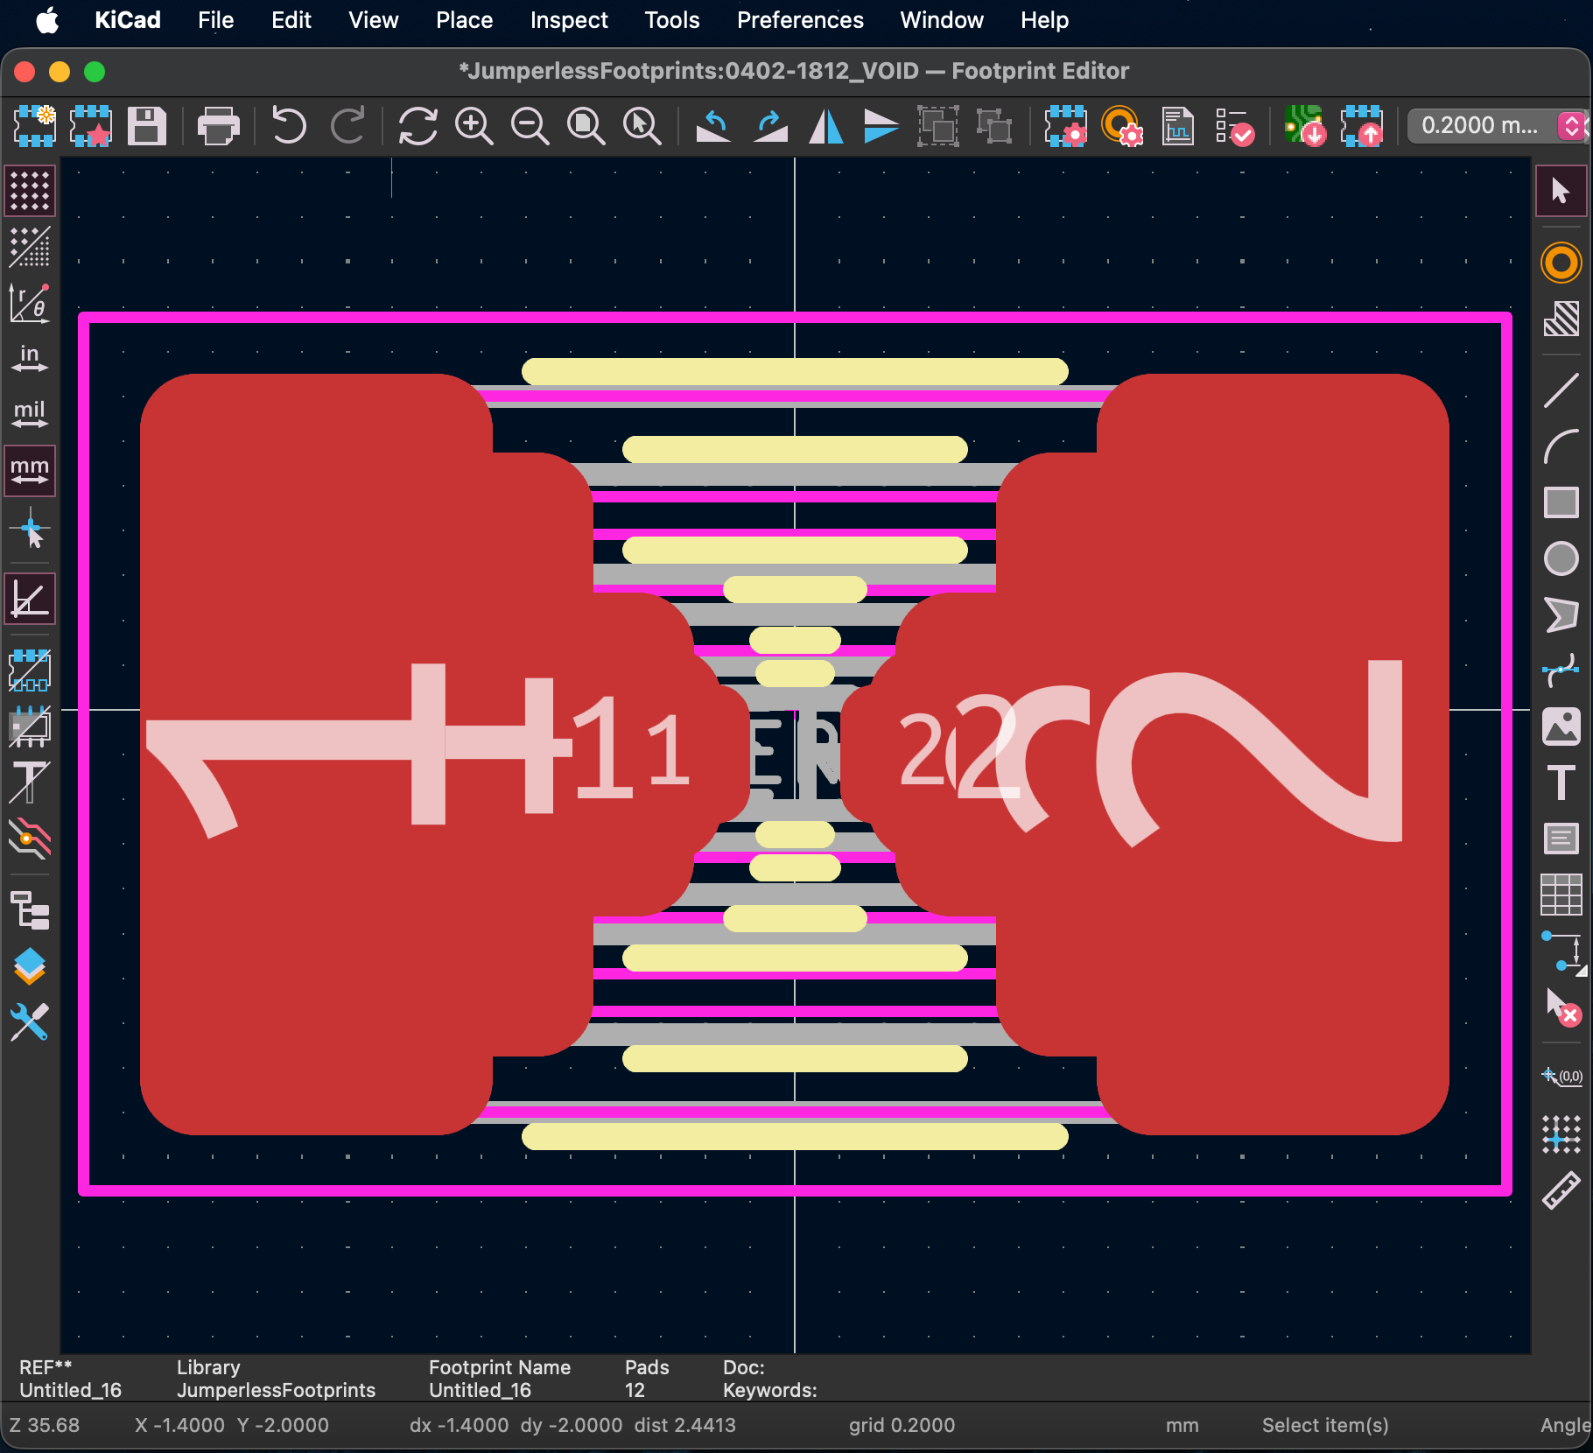Screen dimensions: 1593x1453
Task: Open the Preferences menu
Action: 798,19
